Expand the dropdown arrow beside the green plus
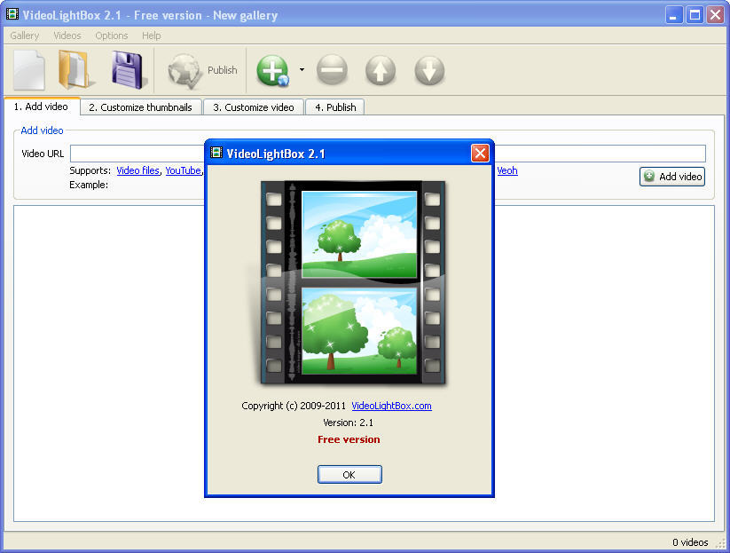 pos(302,70)
